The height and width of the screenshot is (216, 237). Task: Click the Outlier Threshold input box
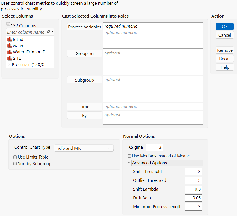(193, 180)
